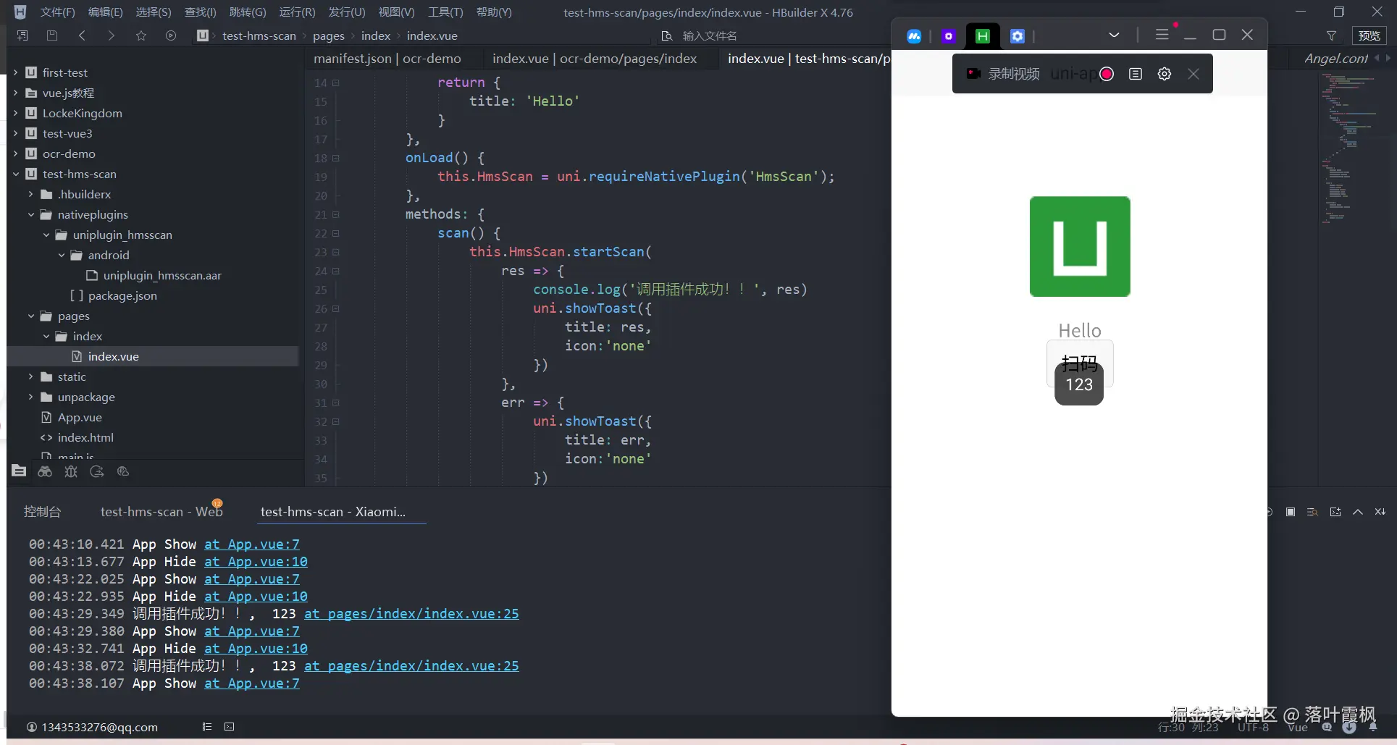The image size is (1397, 745).
Task: Click the 预览 preview button
Action: tap(1369, 35)
